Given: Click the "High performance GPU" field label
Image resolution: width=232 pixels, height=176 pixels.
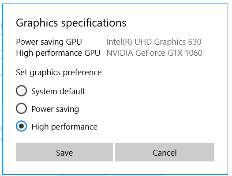Looking at the screenshot, I should tap(58, 53).
